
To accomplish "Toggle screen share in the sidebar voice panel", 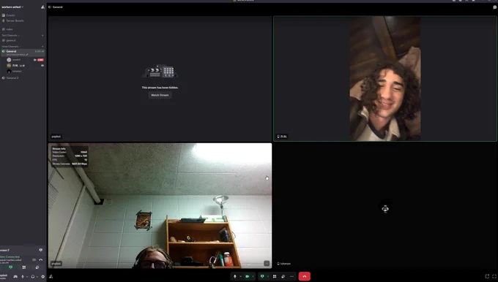I will click(x=10, y=267).
